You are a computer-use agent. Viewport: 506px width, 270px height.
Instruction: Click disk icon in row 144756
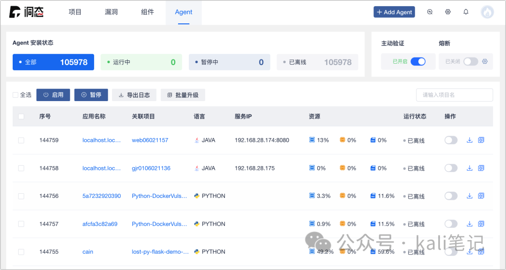(x=373, y=196)
